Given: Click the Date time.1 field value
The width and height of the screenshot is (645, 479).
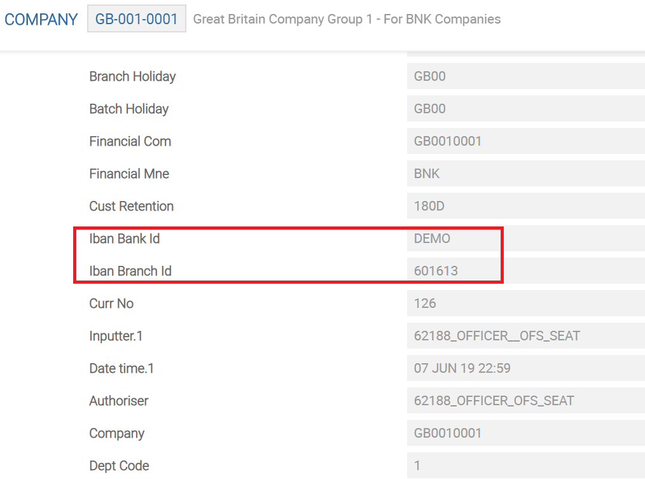Looking at the screenshot, I should [x=525, y=368].
